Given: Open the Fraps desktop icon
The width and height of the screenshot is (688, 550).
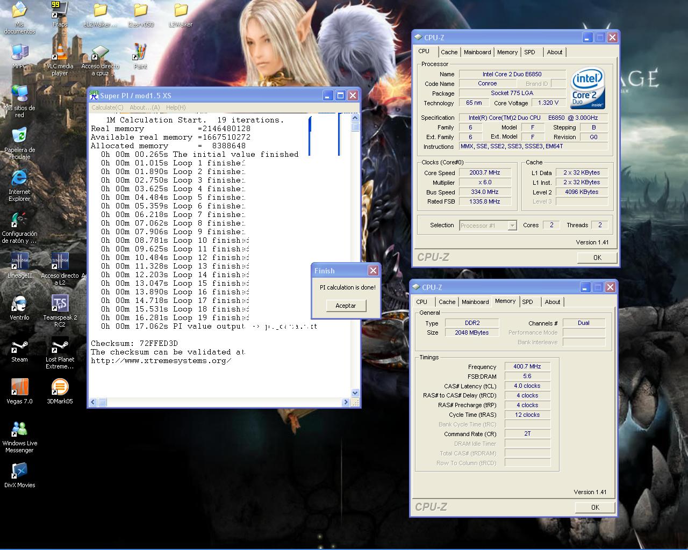Looking at the screenshot, I should point(60,11).
